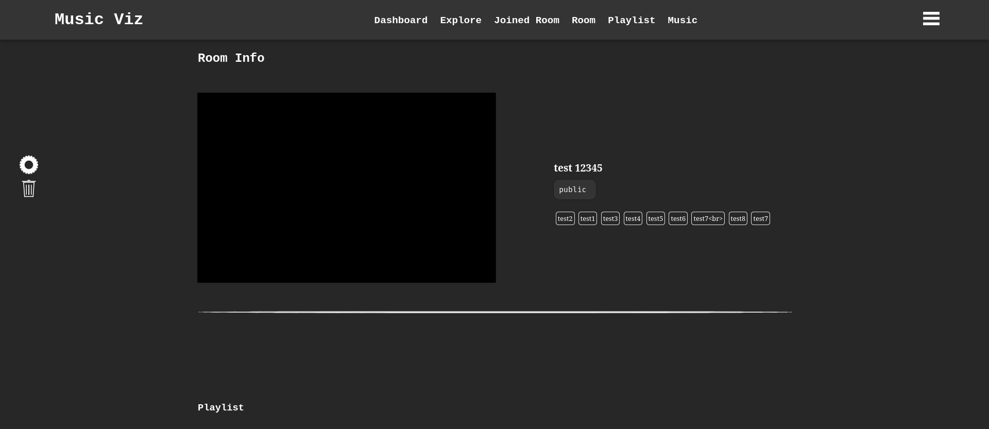989x429 pixels.
Task: Click the black room cover image
Action: pos(347,187)
